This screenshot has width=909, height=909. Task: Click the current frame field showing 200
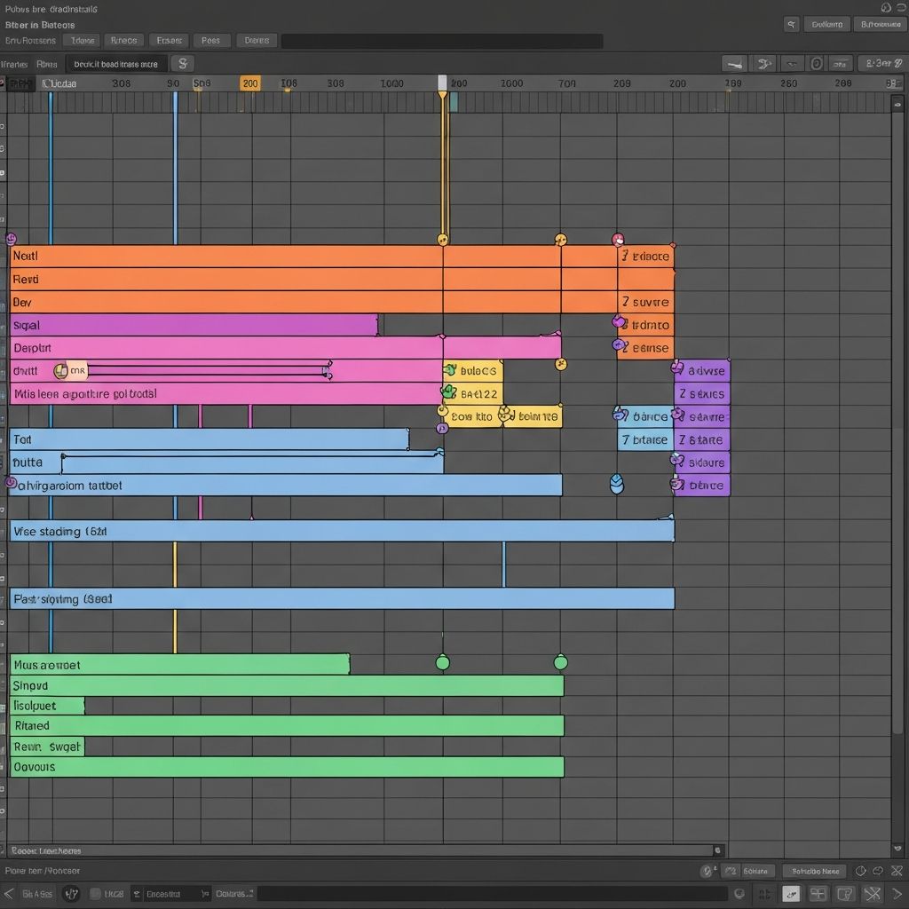(x=249, y=83)
